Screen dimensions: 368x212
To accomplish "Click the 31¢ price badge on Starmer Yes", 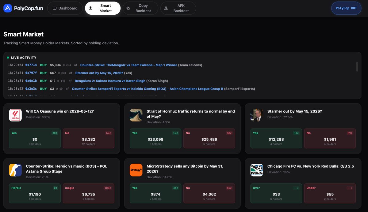I will (x=296, y=133).
